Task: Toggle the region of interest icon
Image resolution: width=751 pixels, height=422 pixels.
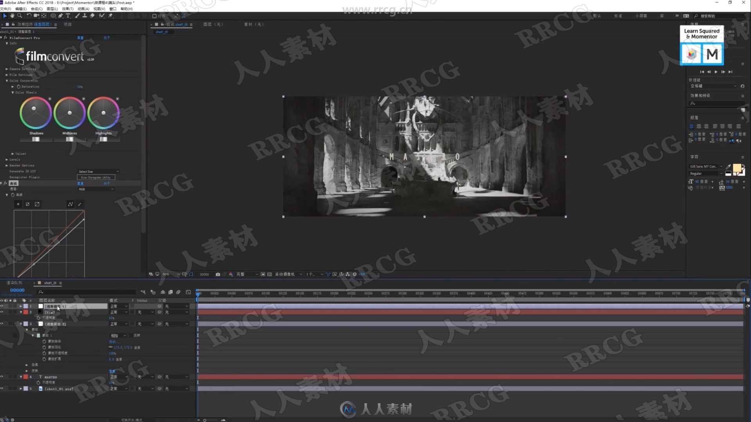Action: pyautogui.click(x=263, y=274)
